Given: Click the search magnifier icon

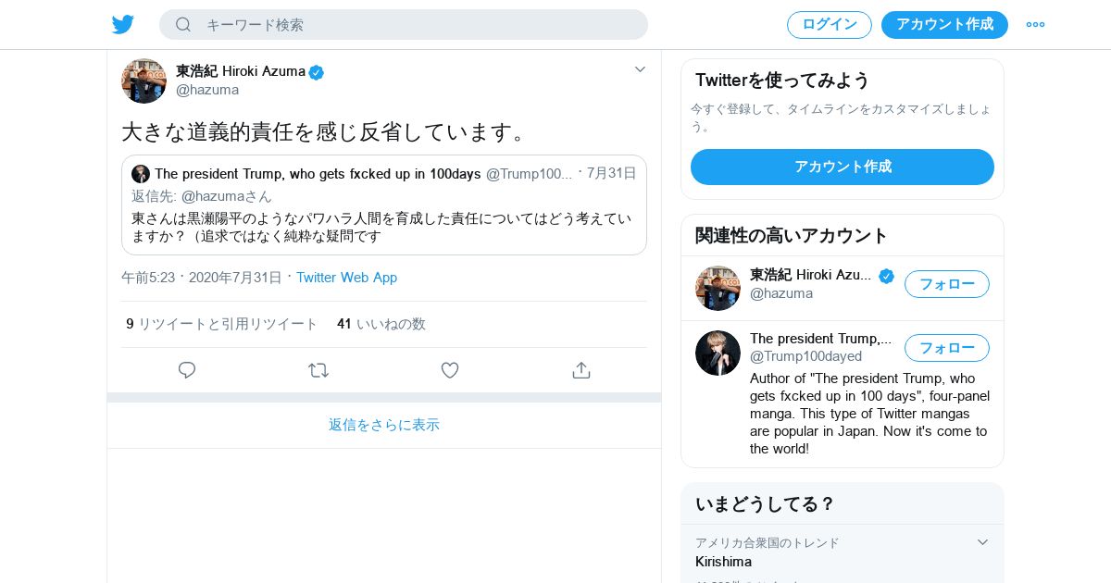Looking at the screenshot, I should click(183, 24).
